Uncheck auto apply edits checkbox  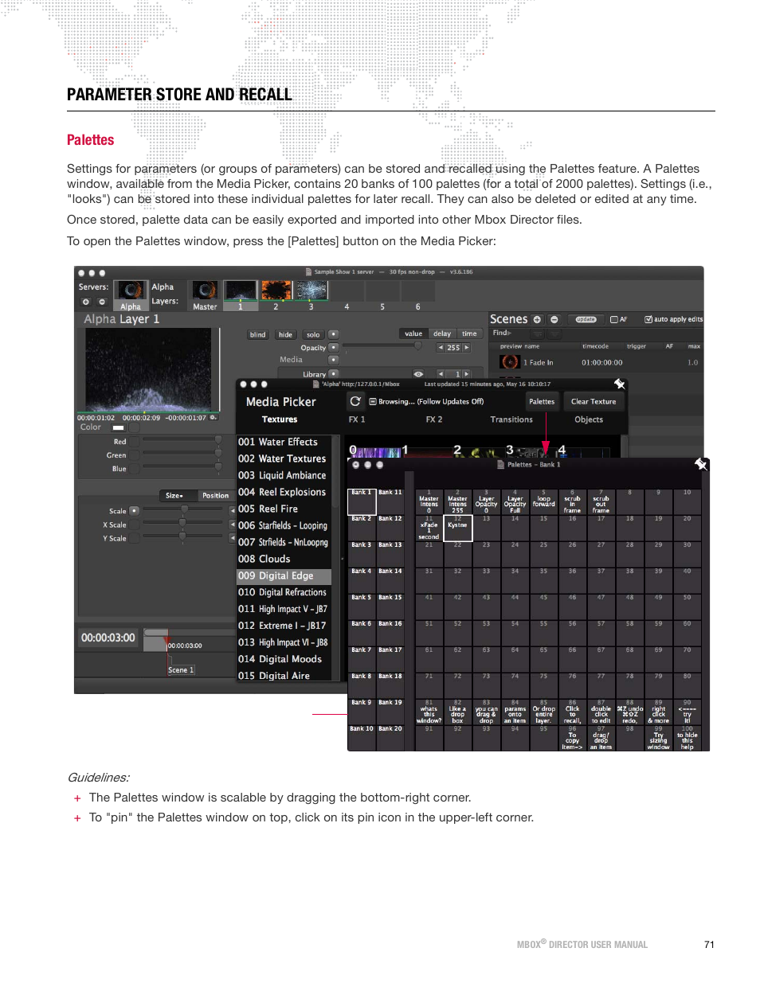pyautogui.click(x=648, y=319)
